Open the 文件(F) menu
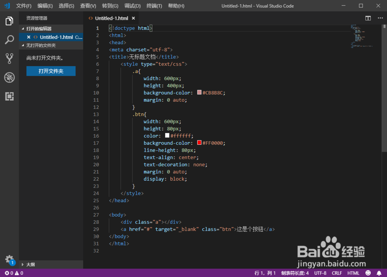Viewport: 387px width, 277px height. click(x=24, y=6)
